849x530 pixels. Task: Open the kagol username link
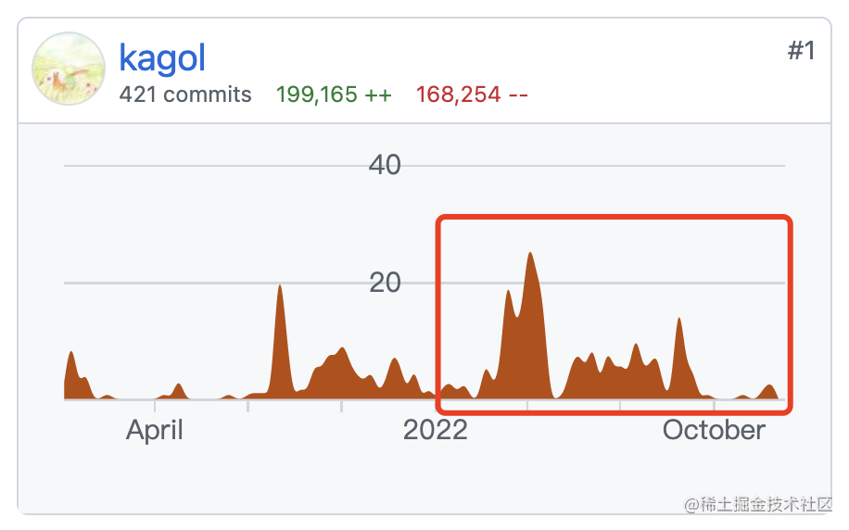click(x=162, y=58)
